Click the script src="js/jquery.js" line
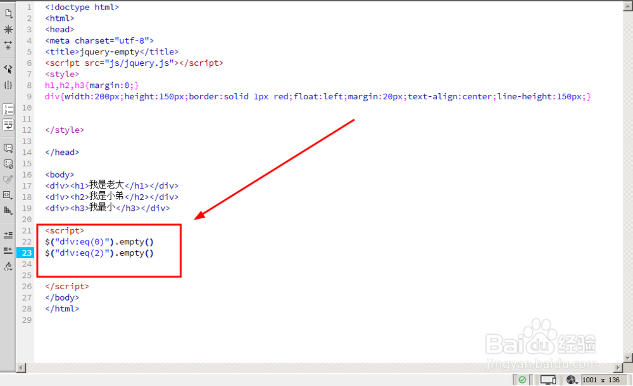Viewport: 633px width, 386px height. click(x=134, y=63)
